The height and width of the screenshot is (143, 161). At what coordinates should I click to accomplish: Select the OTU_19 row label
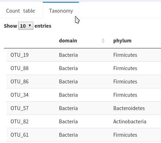20,55
